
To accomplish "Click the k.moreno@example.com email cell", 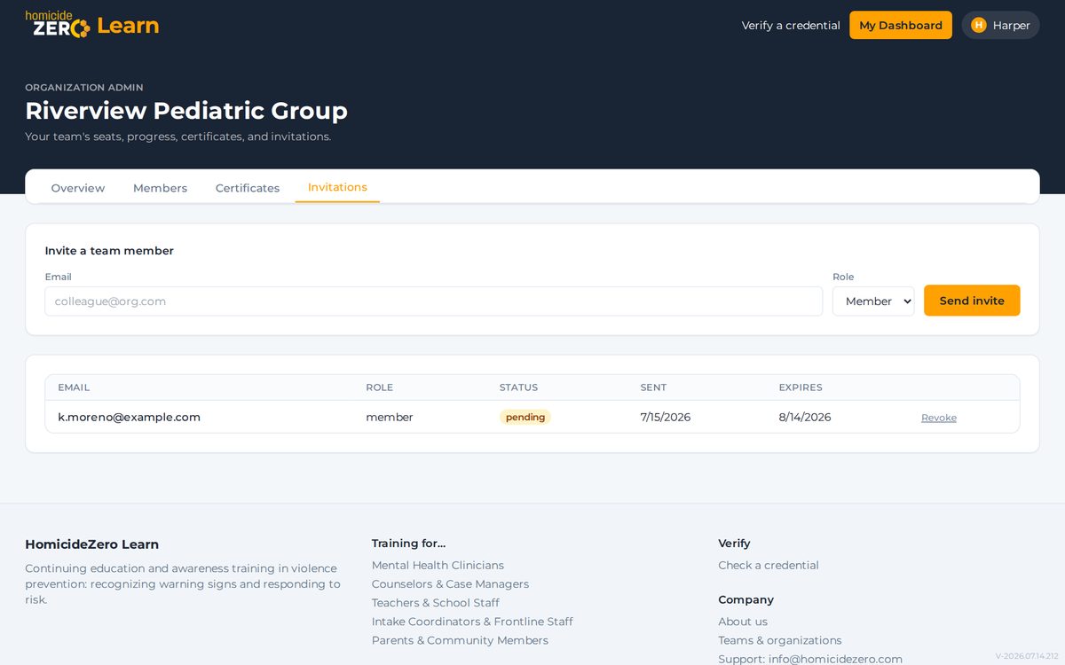I will coord(130,417).
